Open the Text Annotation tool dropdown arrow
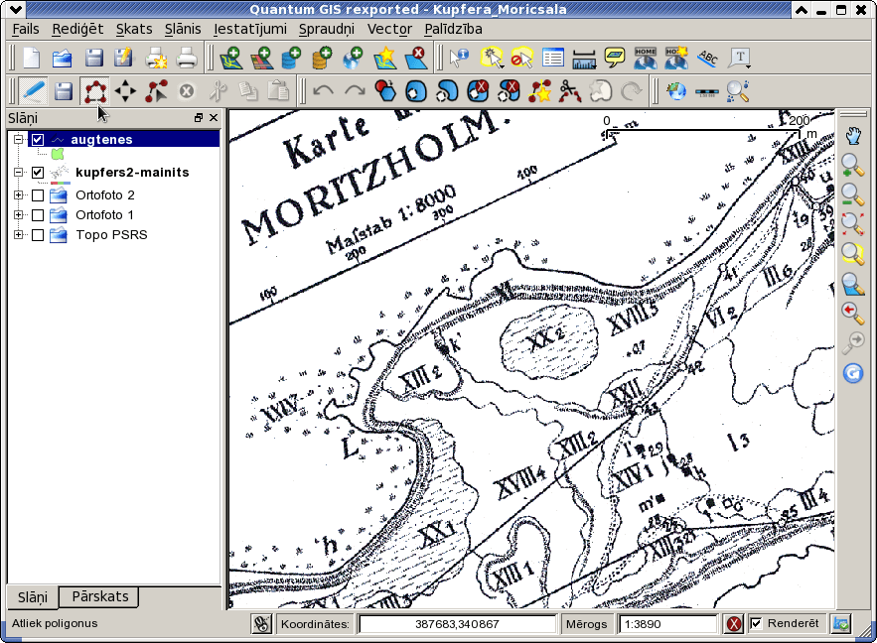Image resolution: width=877 pixels, height=643 pixels. [x=748, y=66]
